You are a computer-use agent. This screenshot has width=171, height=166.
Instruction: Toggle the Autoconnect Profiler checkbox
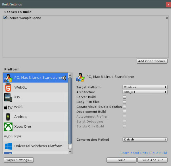124,117
